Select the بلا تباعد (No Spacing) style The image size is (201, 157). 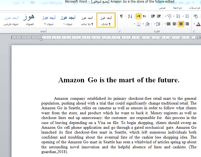pos(87,20)
